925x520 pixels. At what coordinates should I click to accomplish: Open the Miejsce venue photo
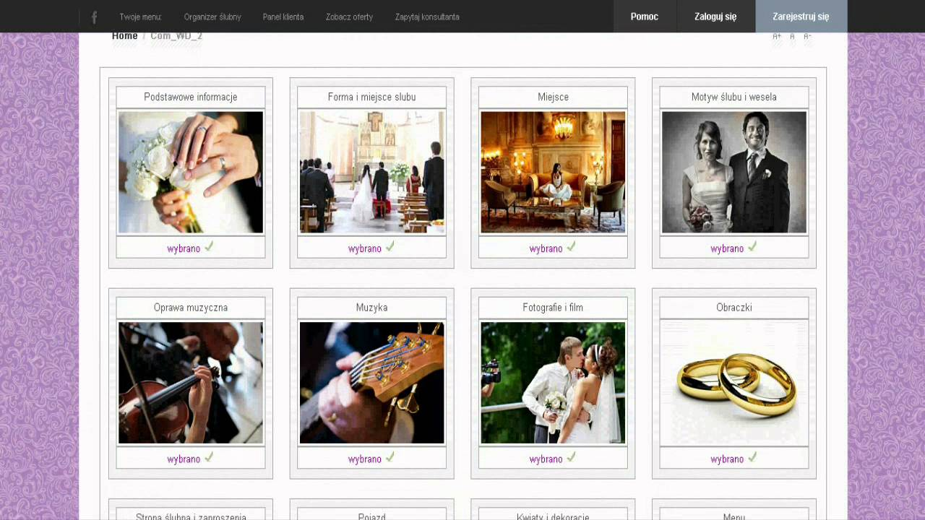point(553,172)
